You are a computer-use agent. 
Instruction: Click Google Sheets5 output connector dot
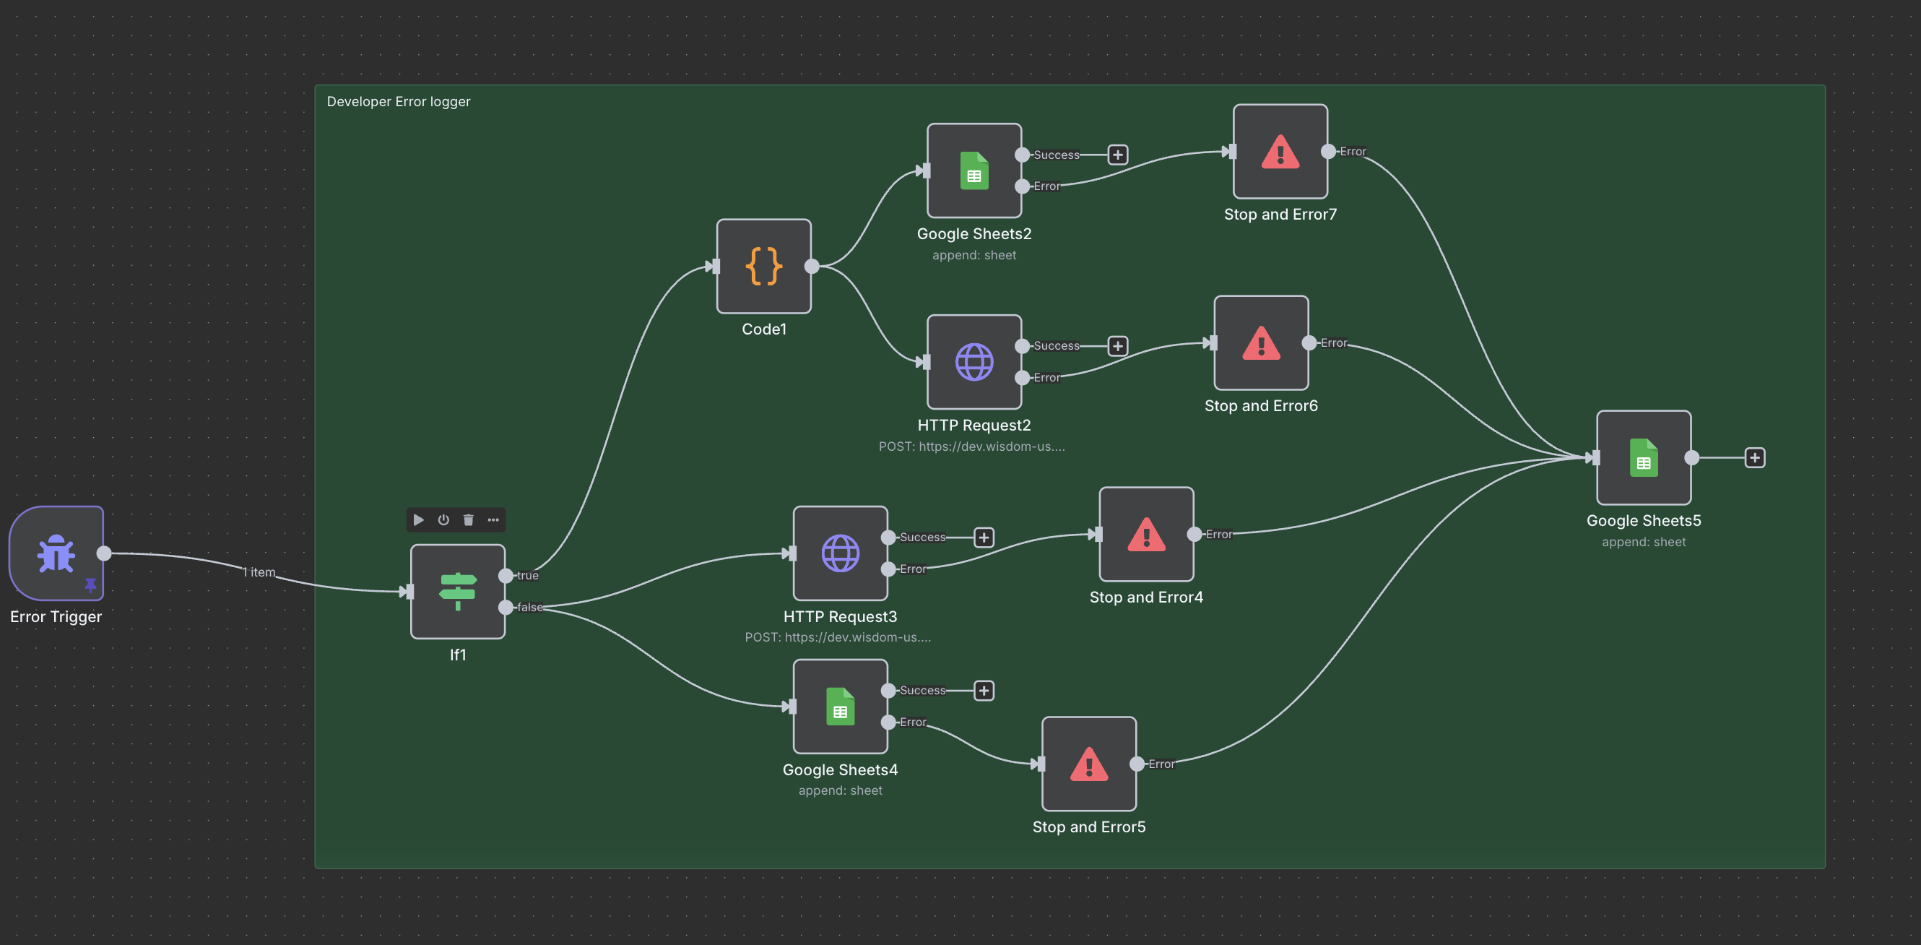tap(1693, 458)
